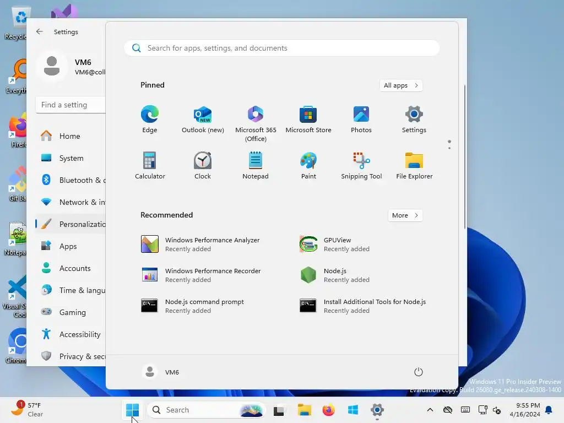Expand All apps list
The image size is (564, 423).
coord(401,85)
